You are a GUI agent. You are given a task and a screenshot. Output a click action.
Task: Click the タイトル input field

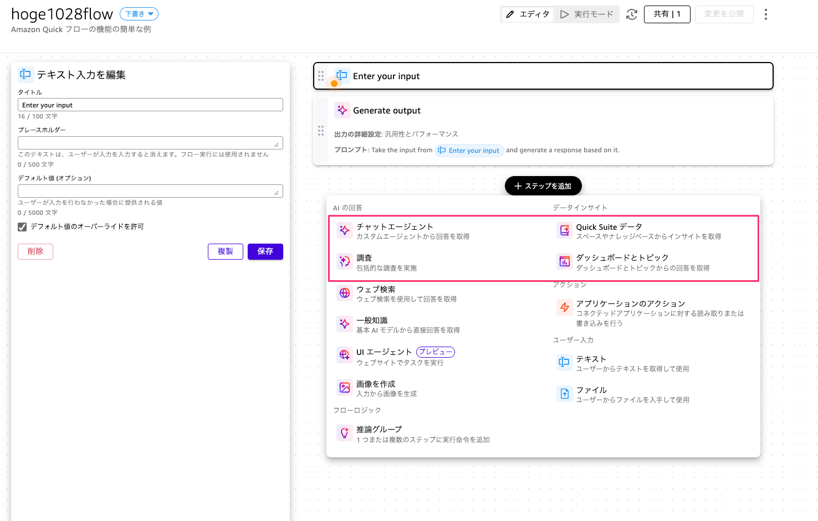coord(150,105)
